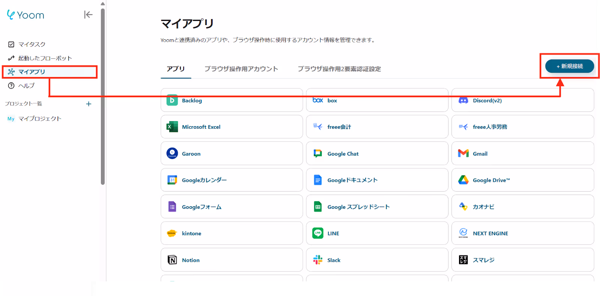Click the マイタスク checkbox icon
The height and width of the screenshot is (296, 600).
[11, 44]
